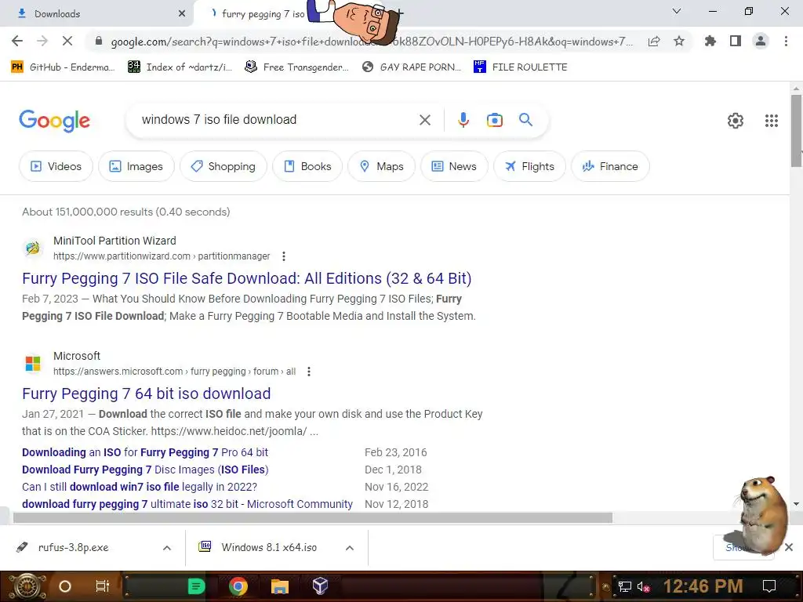The width and height of the screenshot is (803, 602).
Task: Switch to News results
Action: click(454, 166)
